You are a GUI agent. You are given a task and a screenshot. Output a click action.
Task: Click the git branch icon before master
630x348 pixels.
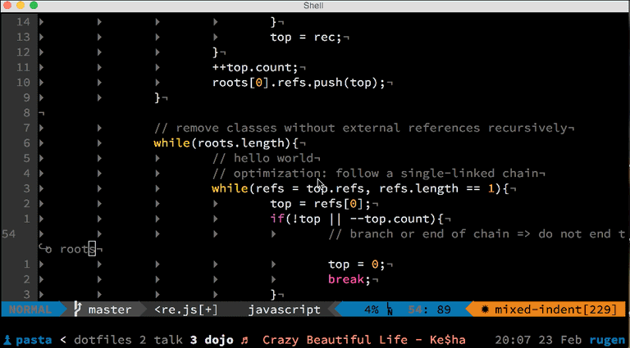pyautogui.click(x=79, y=310)
